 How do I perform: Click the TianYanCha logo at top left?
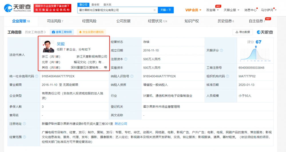pos(17,8)
